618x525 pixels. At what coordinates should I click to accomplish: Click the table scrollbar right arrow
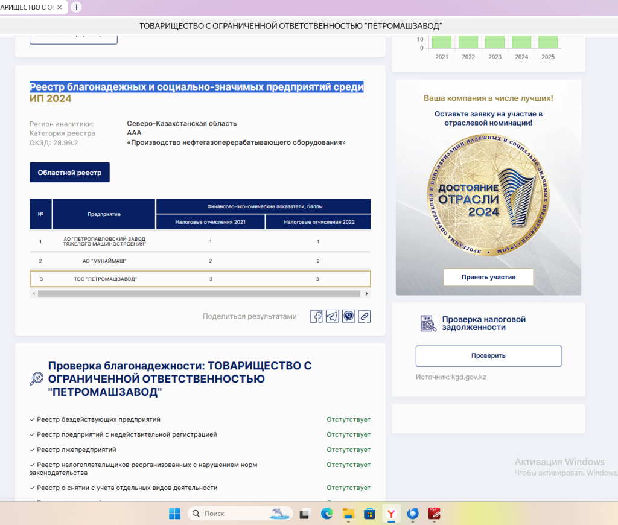coord(366,294)
